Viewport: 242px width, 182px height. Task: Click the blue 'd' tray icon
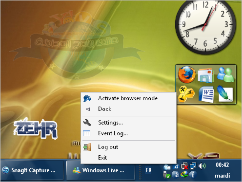176,166
